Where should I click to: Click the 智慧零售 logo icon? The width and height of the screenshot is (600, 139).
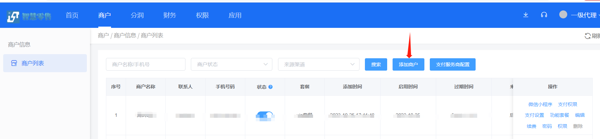tap(13, 16)
